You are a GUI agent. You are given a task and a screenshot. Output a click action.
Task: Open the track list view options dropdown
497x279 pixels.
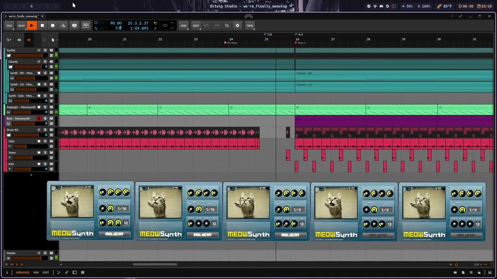click(9, 40)
